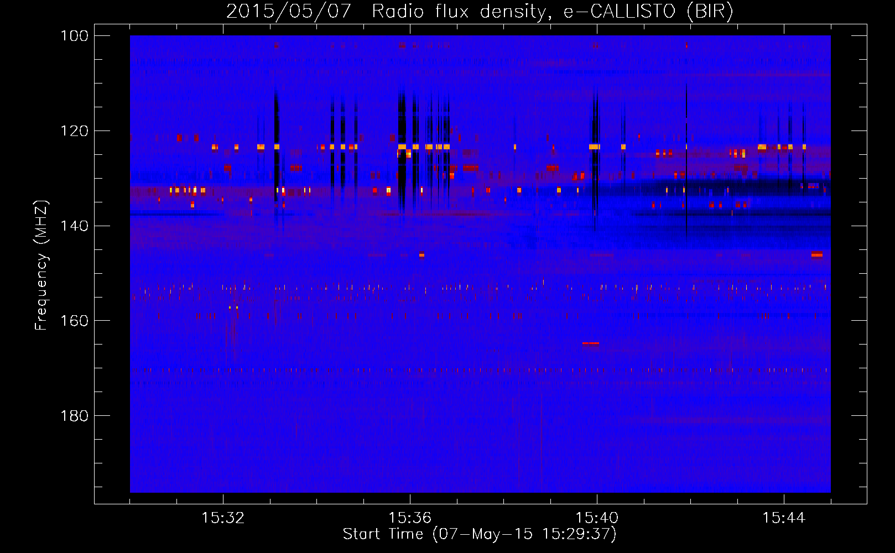895x553 pixels.
Task: Click the "Frequency (MHZ)" axis label
Action: point(41,265)
